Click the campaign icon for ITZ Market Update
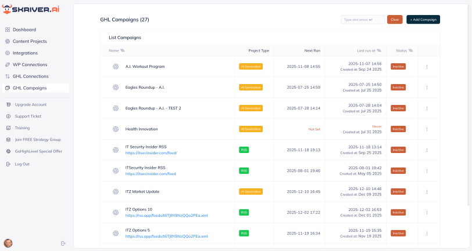Screen dimensions: 472x251 pos(116,192)
